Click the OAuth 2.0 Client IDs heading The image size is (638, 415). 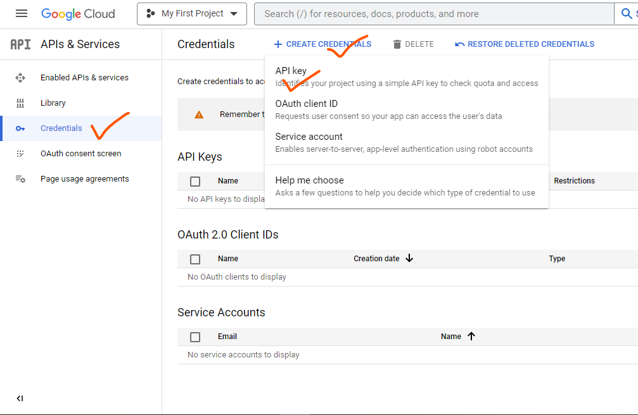pyautogui.click(x=228, y=235)
